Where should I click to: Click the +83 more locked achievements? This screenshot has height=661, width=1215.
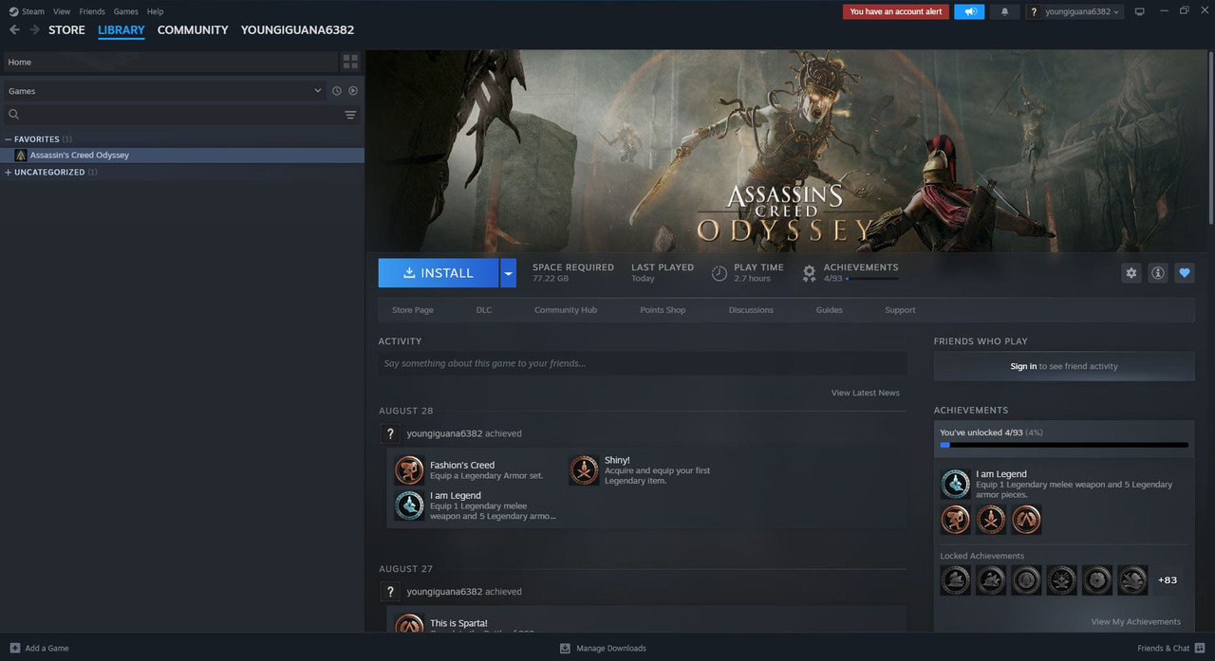pyautogui.click(x=1168, y=580)
